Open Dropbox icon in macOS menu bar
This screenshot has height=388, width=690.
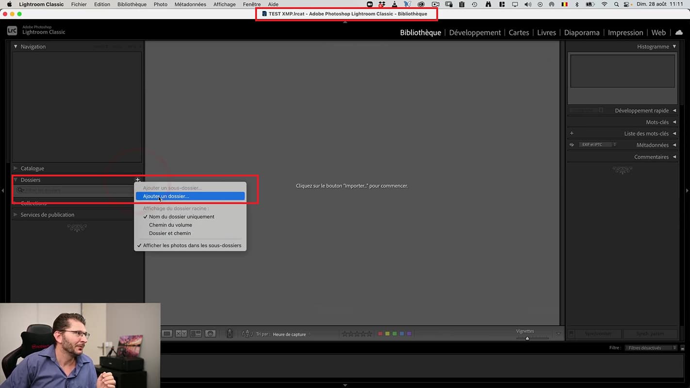point(382,4)
